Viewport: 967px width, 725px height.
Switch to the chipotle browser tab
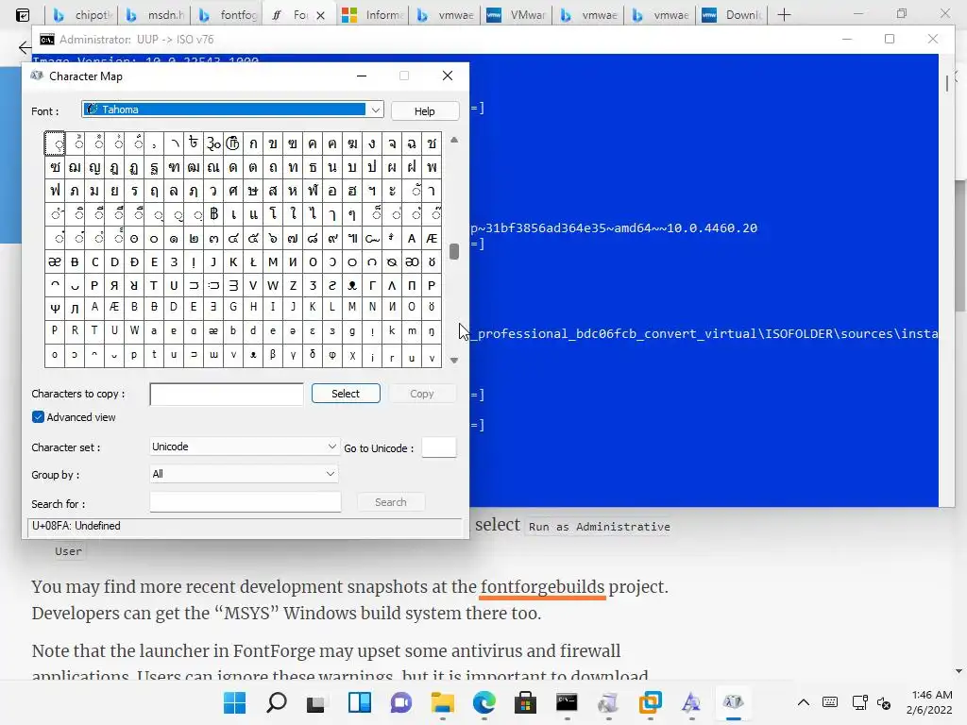click(84, 15)
